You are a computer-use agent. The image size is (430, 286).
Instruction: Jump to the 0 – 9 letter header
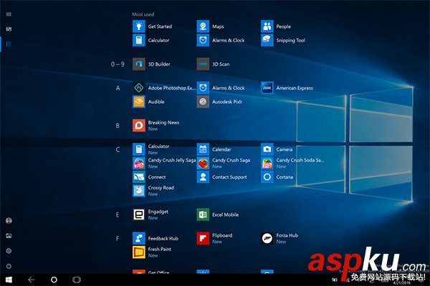click(118, 64)
